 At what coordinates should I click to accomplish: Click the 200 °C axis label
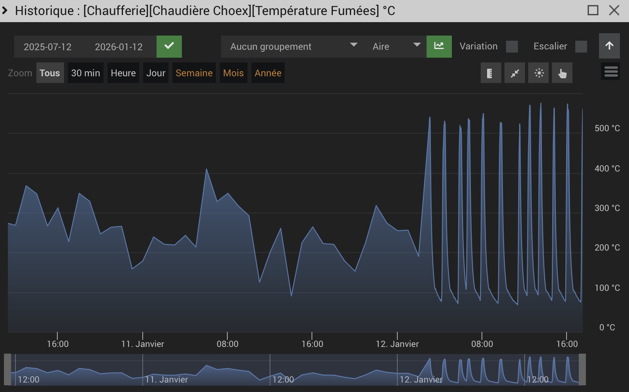[607, 247]
